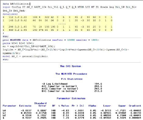Select the AICC value 203.0
The image size is (143, 120).
(x=98, y=89)
